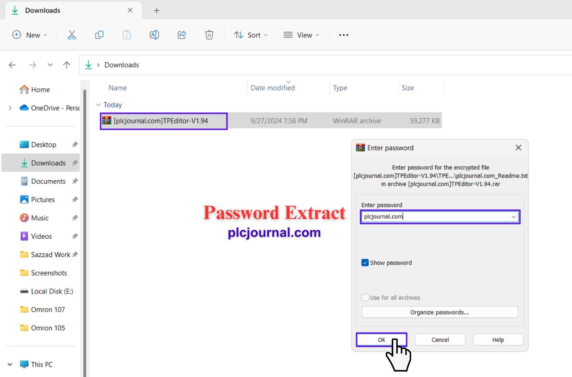Image resolution: width=572 pixels, height=377 pixels.
Task: Check Use for all archives
Action: tap(365, 297)
